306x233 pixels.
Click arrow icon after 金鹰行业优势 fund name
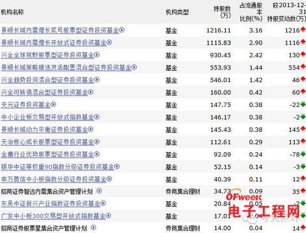click(x=97, y=154)
